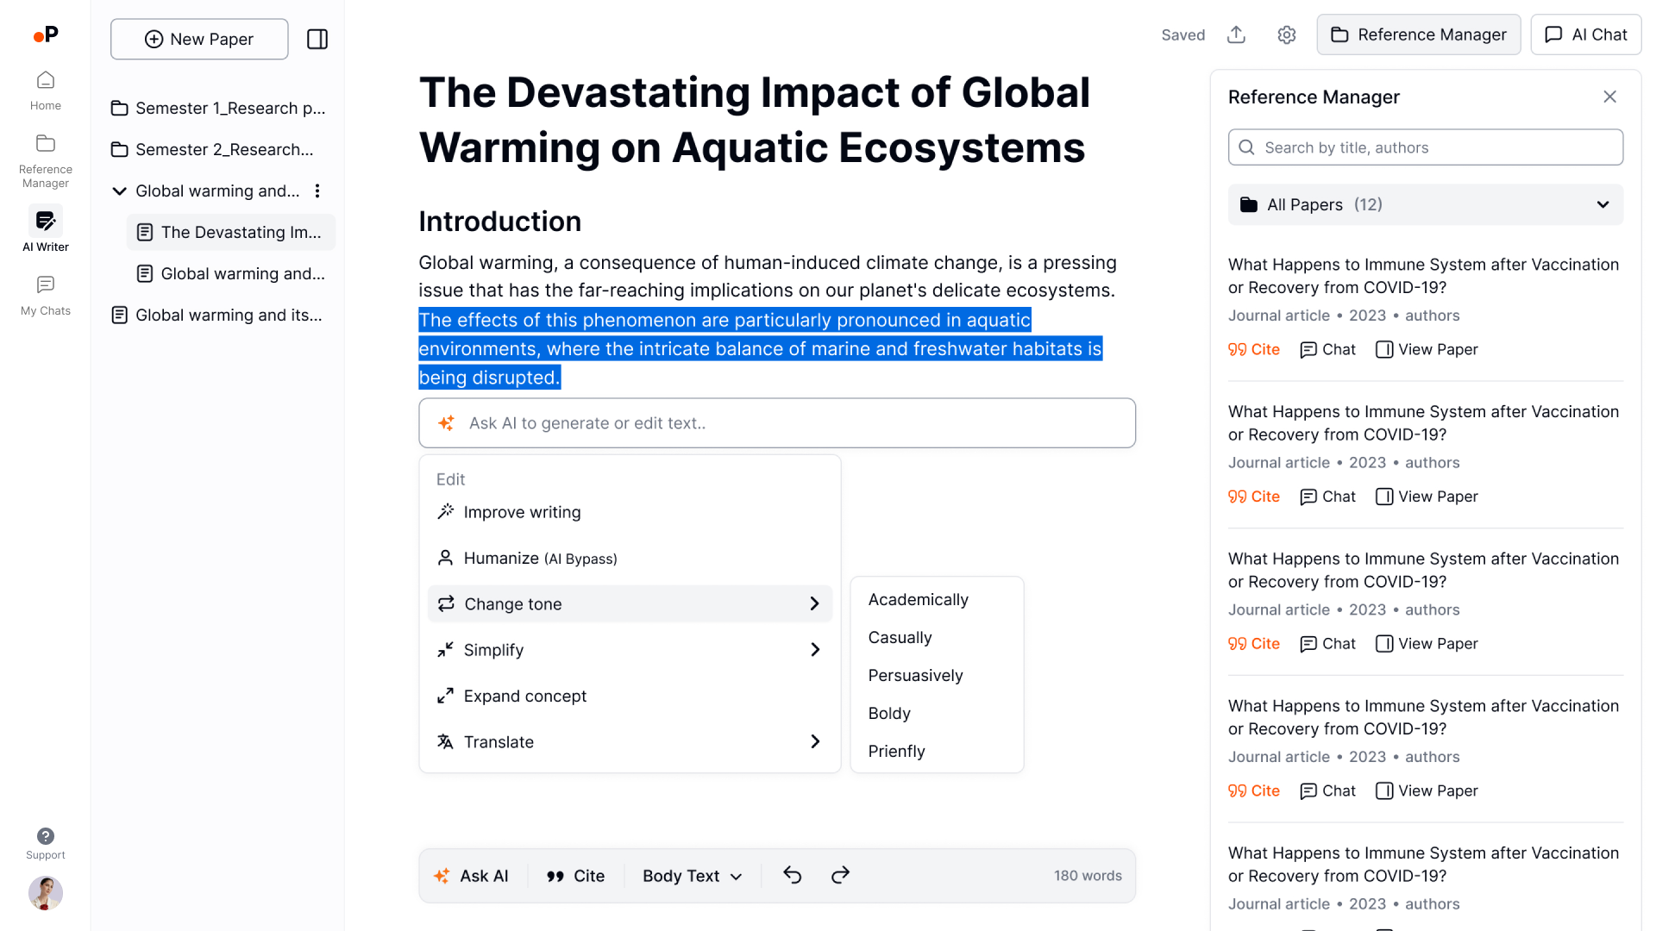Click the upload/export icon in toolbar
This screenshot has width=1656, height=931.
point(1236,35)
